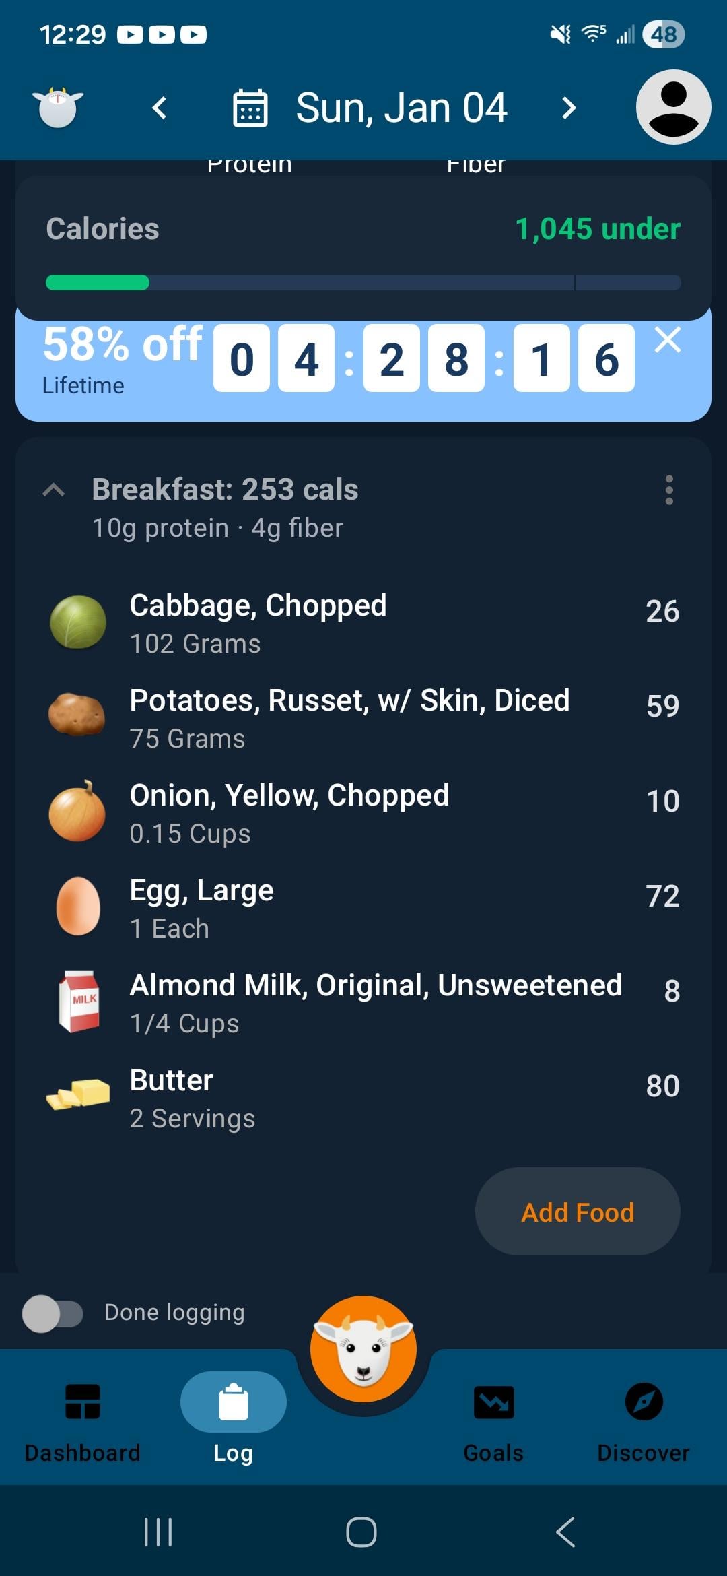Open the calendar date picker icon
This screenshot has width=727, height=1576.
(250, 108)
